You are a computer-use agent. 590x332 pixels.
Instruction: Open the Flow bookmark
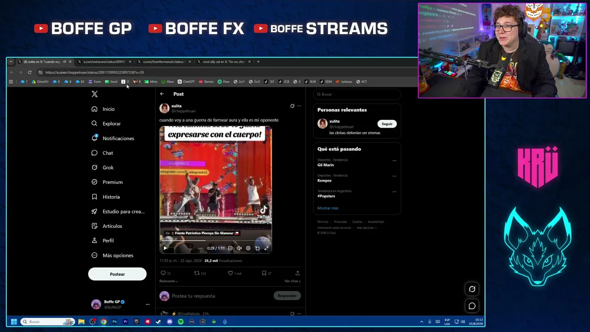coord(224,82)
